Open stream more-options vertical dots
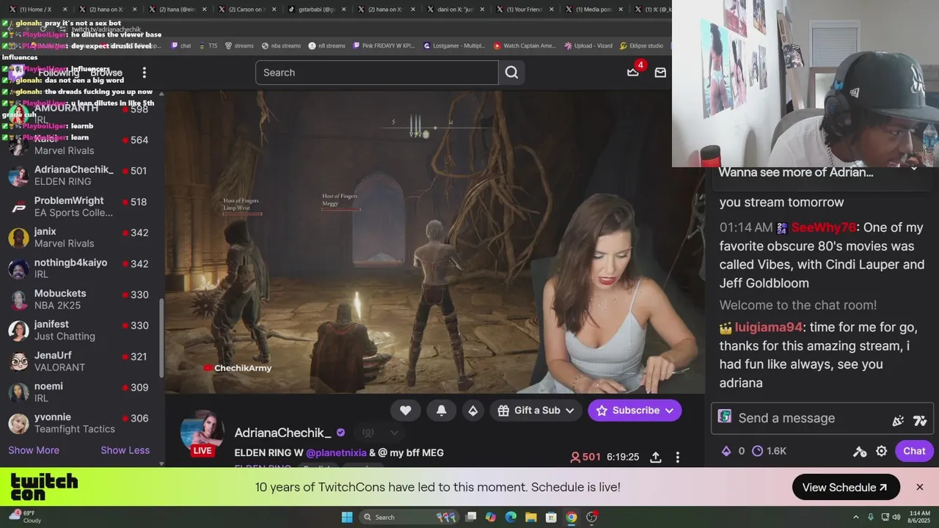 pos(677,457)
